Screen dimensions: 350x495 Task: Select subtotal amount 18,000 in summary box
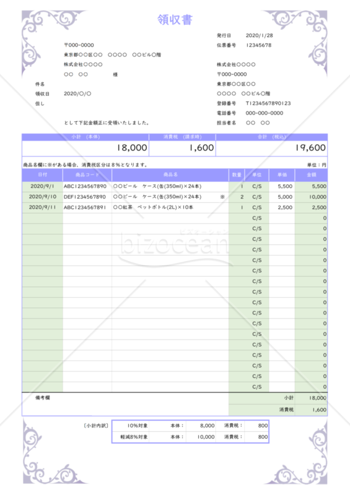(132, 148)
